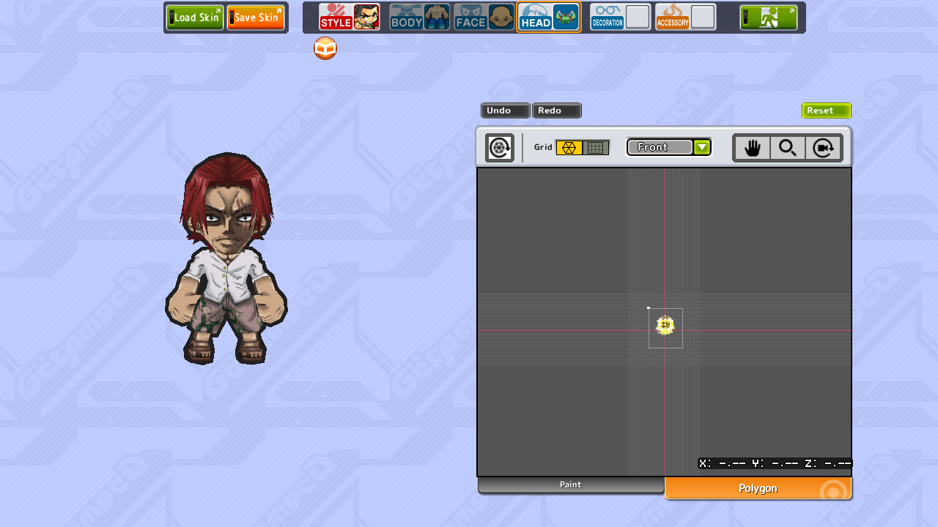Click the empty Accessory slot
Image resolution: width=938 pixels, height=527 pixels.
click(703, 17)
